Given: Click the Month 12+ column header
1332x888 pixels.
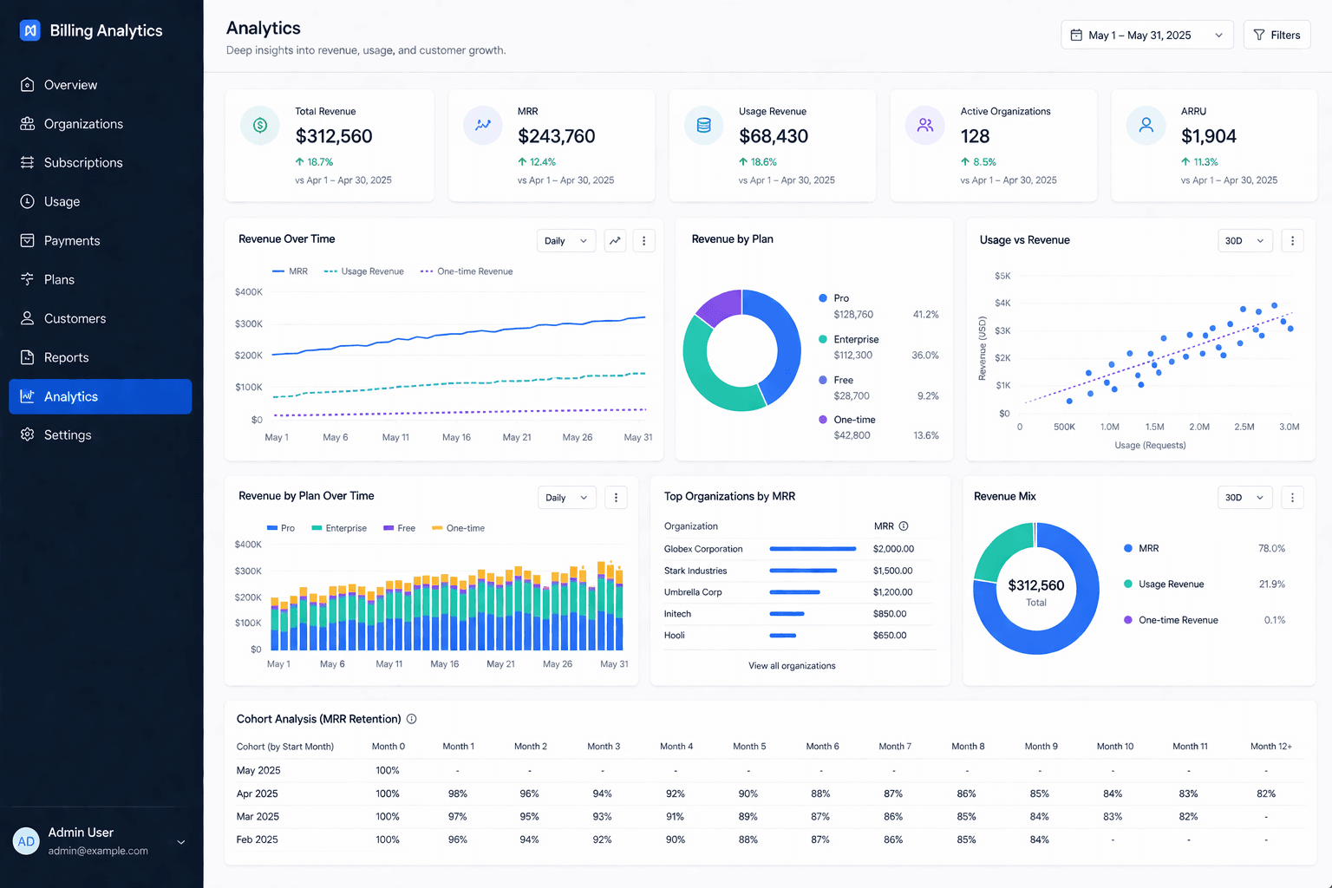Looking at the screenshot, I should click(x=1271, y=747).
